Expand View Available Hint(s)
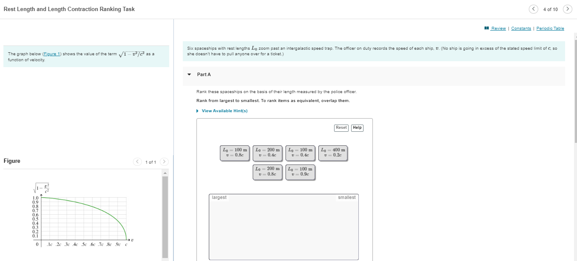 point(222,111)
